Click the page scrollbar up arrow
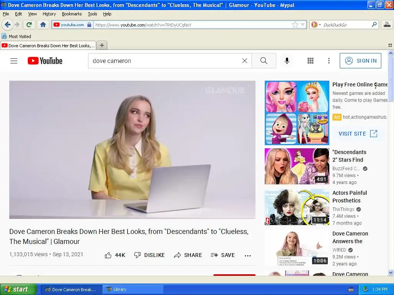394x295 pixels. [x=391, y=53]
